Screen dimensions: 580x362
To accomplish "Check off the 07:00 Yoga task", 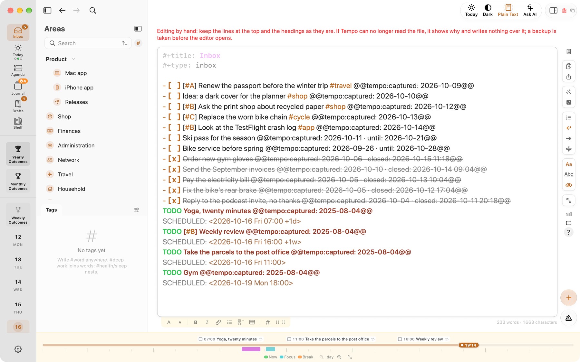I will (200, 339).
